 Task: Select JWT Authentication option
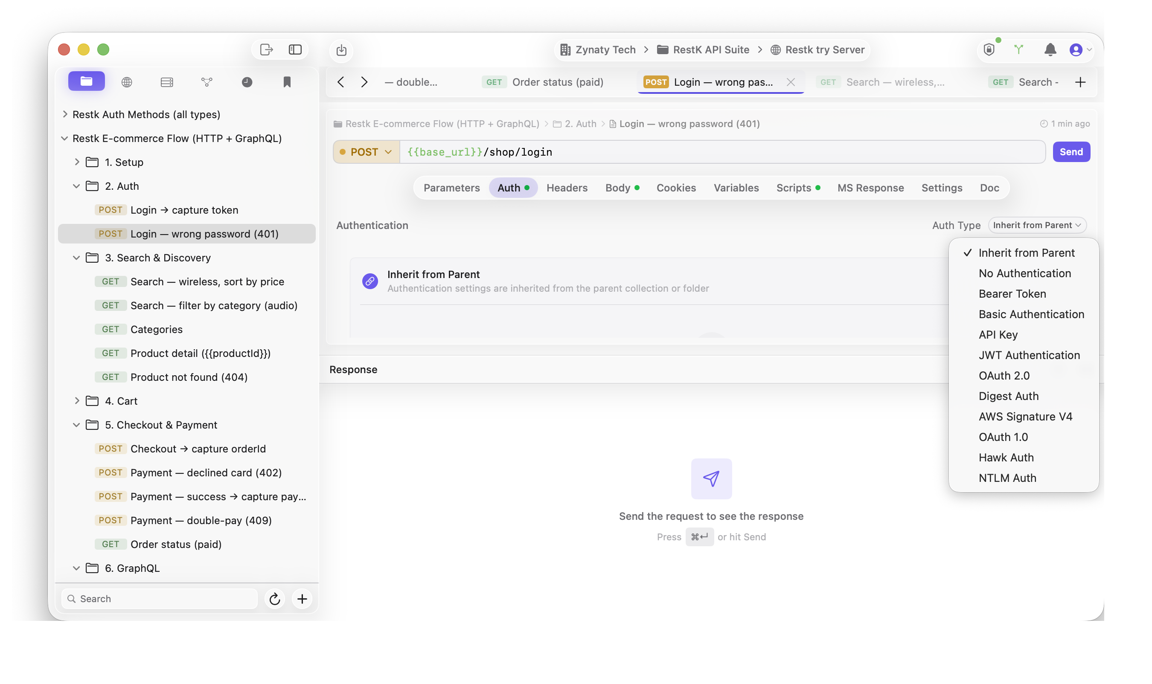click(1023, 355)
